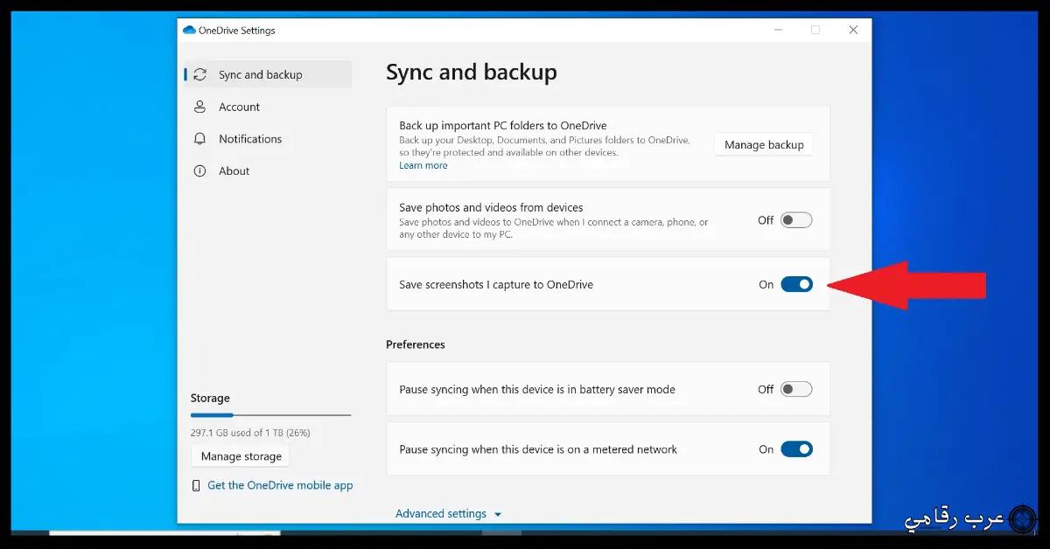The height and width of the screenshot is (549, 1050).
Task: Click the Advanced settings chevron arrow
Action: click(498, 515)
